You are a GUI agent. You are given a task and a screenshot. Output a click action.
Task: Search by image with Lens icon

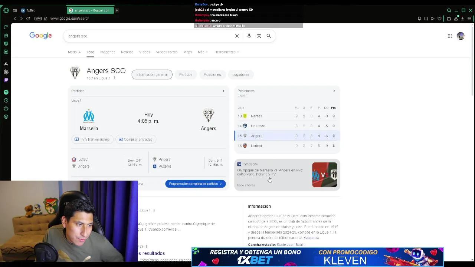point(259,36)
